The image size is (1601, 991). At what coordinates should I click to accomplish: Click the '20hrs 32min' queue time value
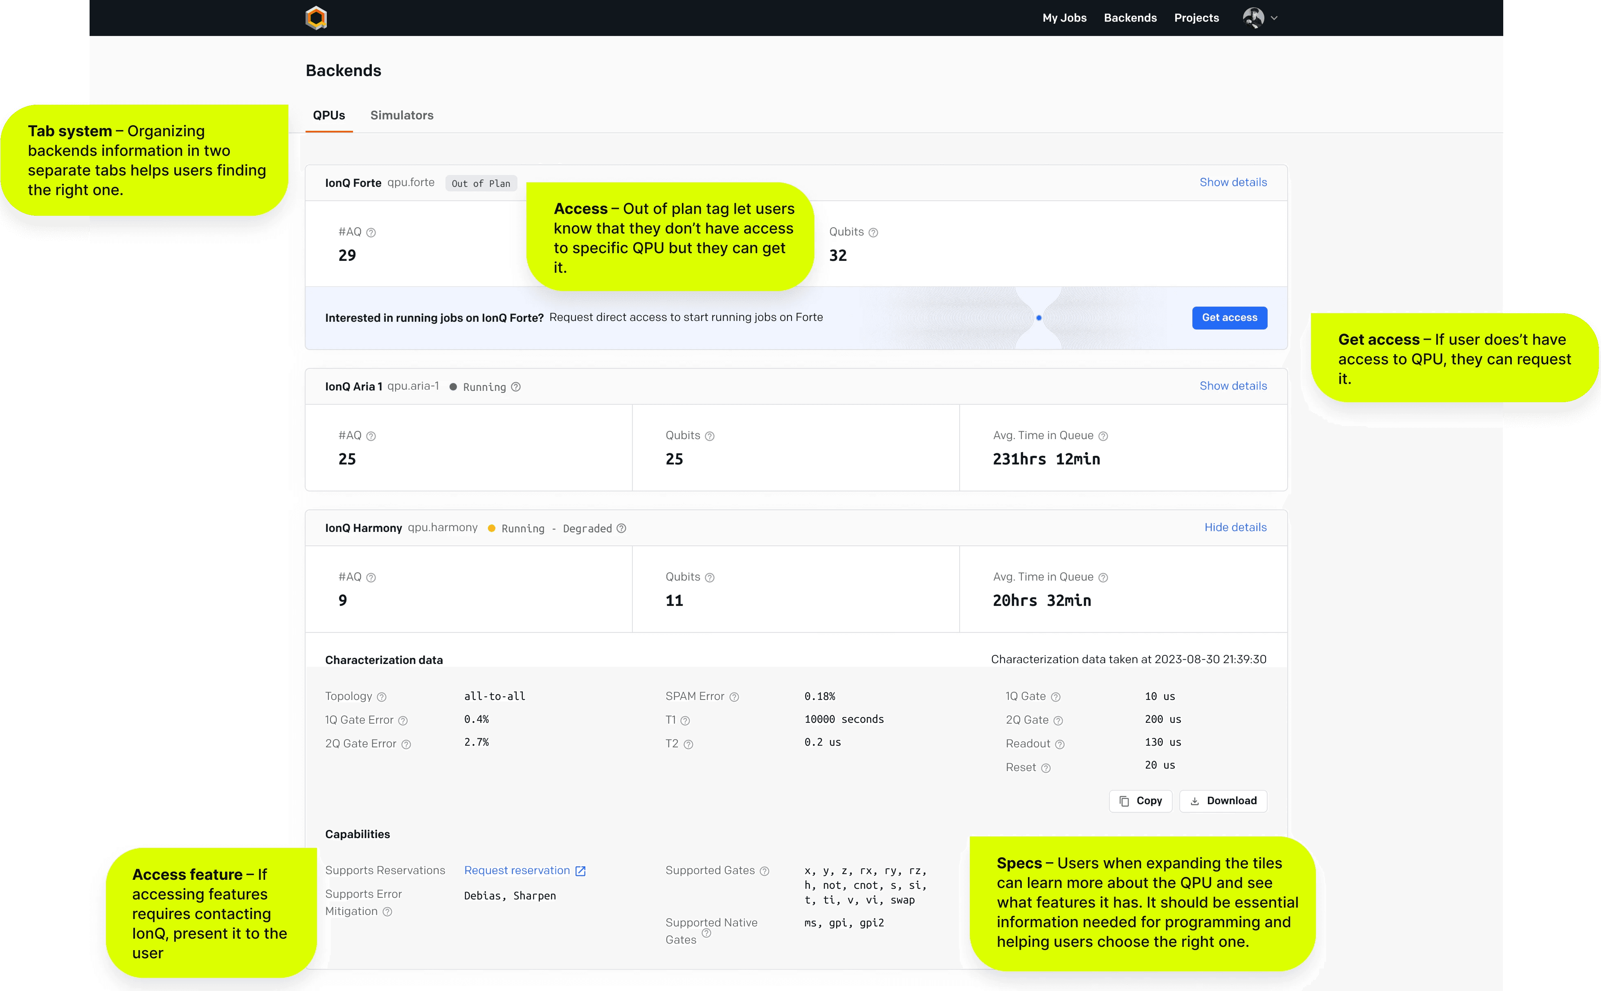1042,601
